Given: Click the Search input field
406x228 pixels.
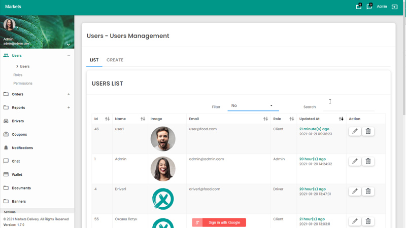Looking at the screenshot, I should click(349, 106).
